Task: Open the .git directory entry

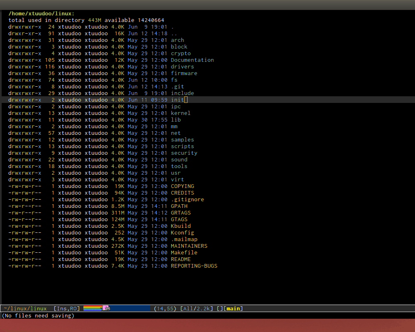Action: [x=177, y=87]
